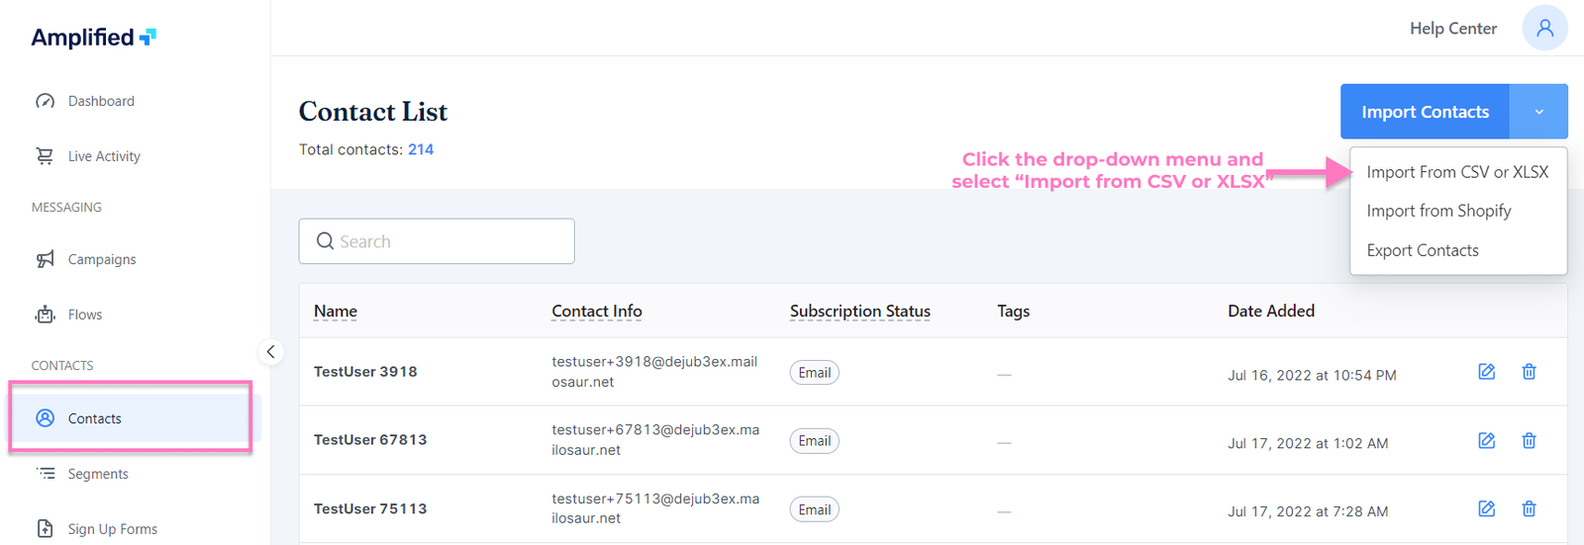Edit contact TestUser 3918
The width and height of the screenshot is (1584, 545).
[1486, 372]
